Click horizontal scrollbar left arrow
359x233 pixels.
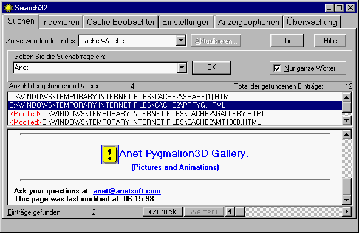(x=230, y=212)
